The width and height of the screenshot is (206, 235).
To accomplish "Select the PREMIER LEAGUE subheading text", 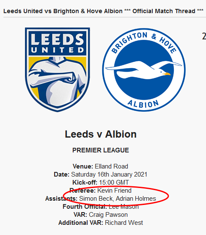I will point(101,150).
